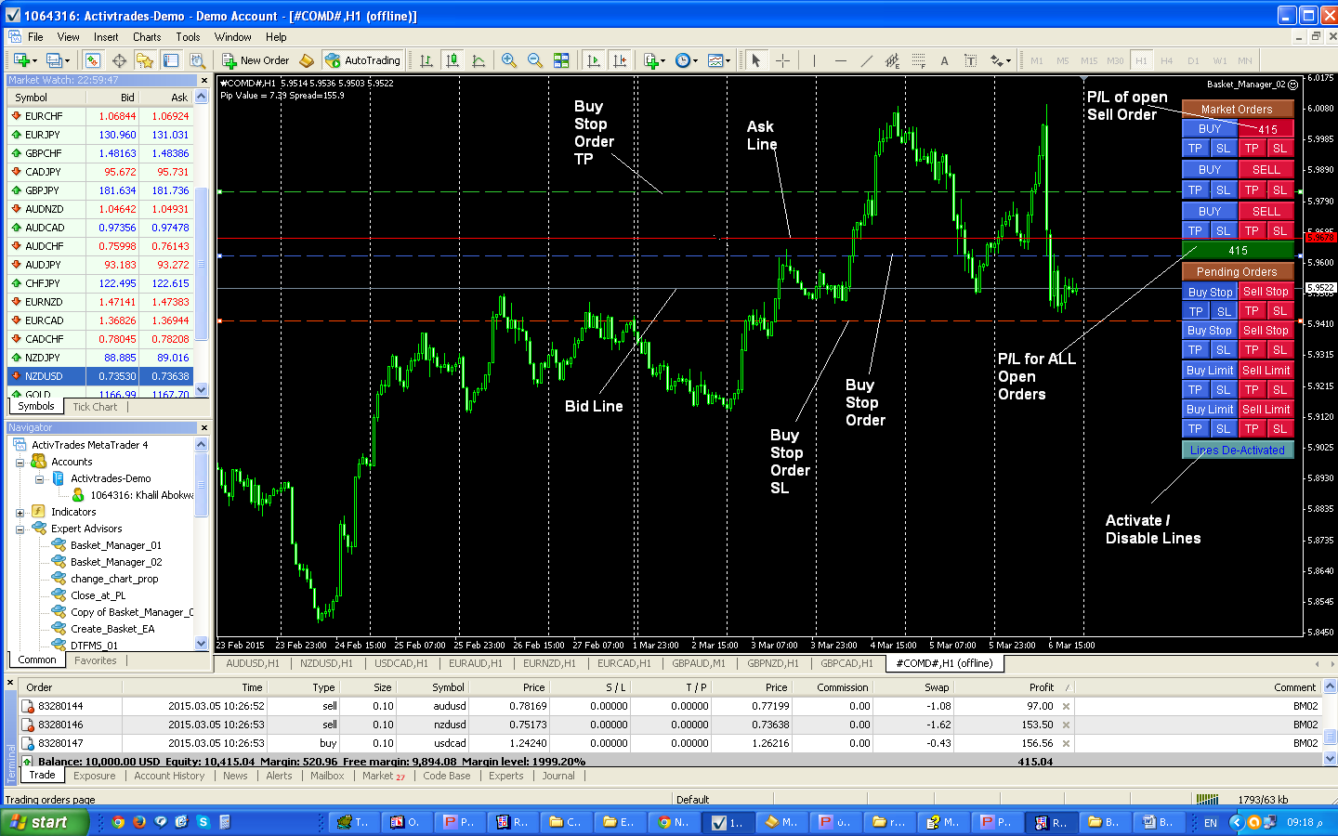
Task: Toggle the auto scroll chart icon
Action: 594,60
